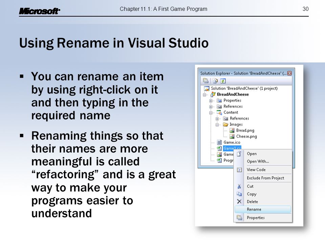Select Copy in the context menu

(252, 194)
